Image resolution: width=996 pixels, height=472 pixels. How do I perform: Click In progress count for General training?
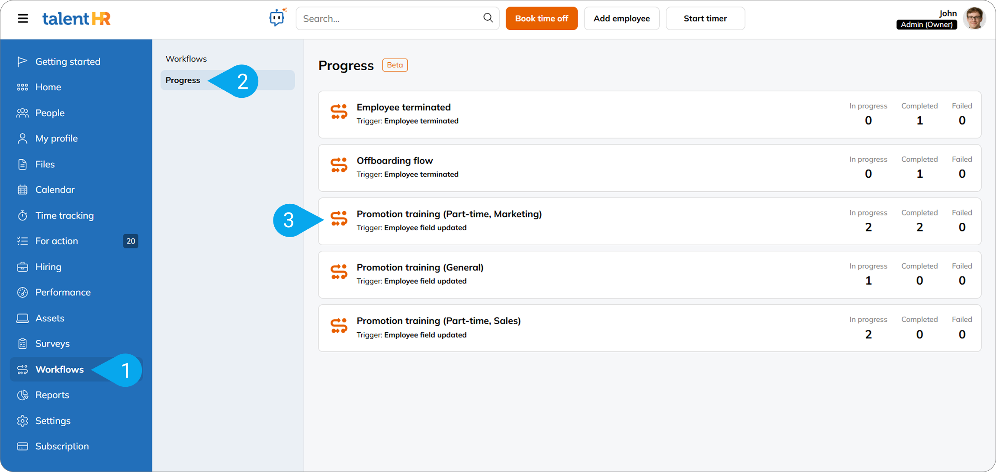[x=868, y=281]
